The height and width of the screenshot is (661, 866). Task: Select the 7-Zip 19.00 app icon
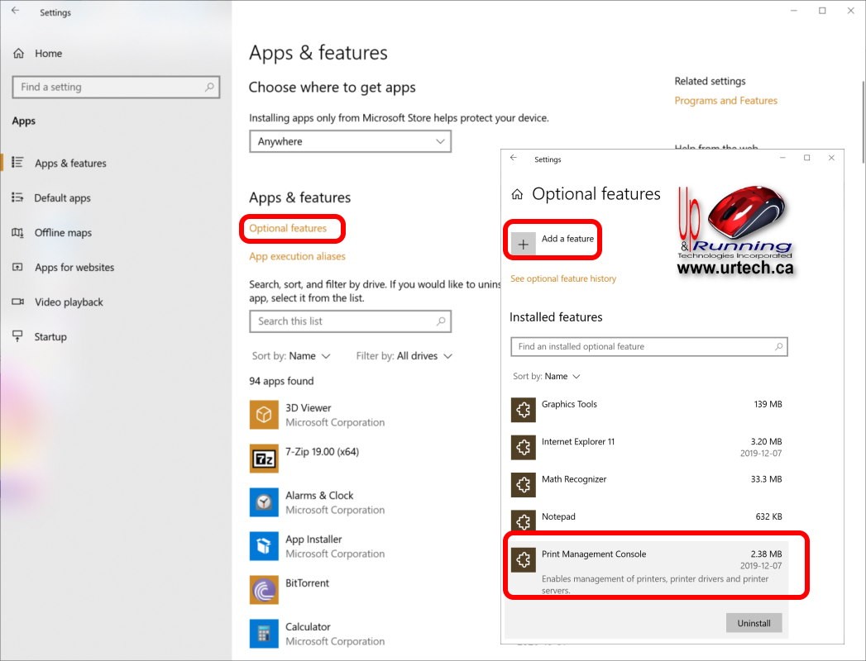tap(264, 459)
